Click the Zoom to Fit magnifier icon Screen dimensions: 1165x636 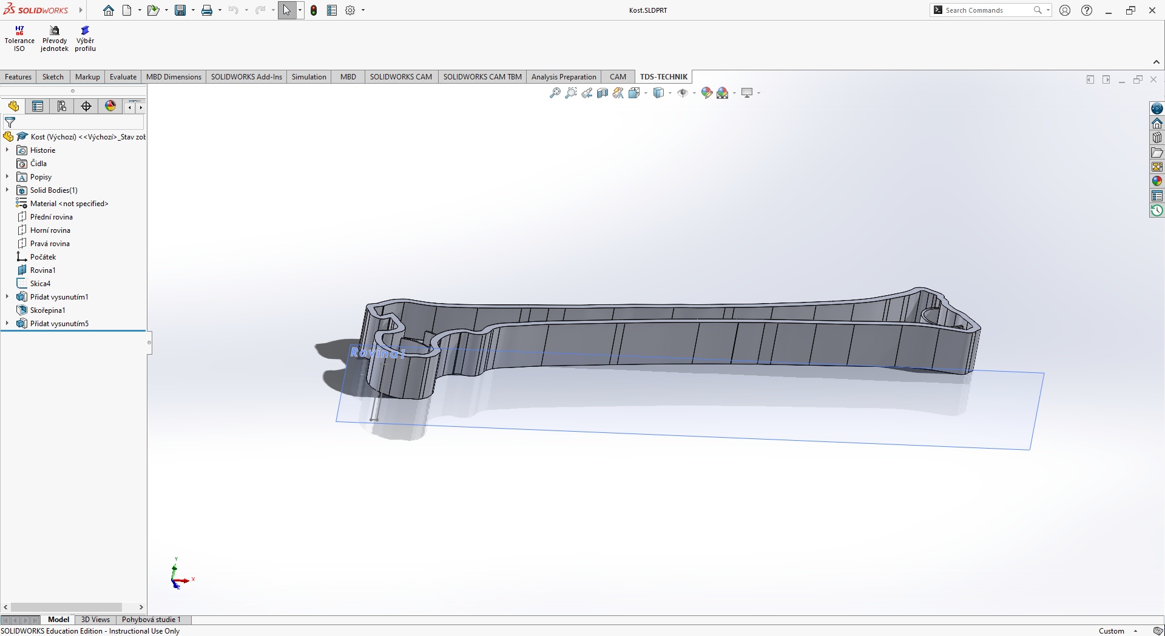click(555, 93)
